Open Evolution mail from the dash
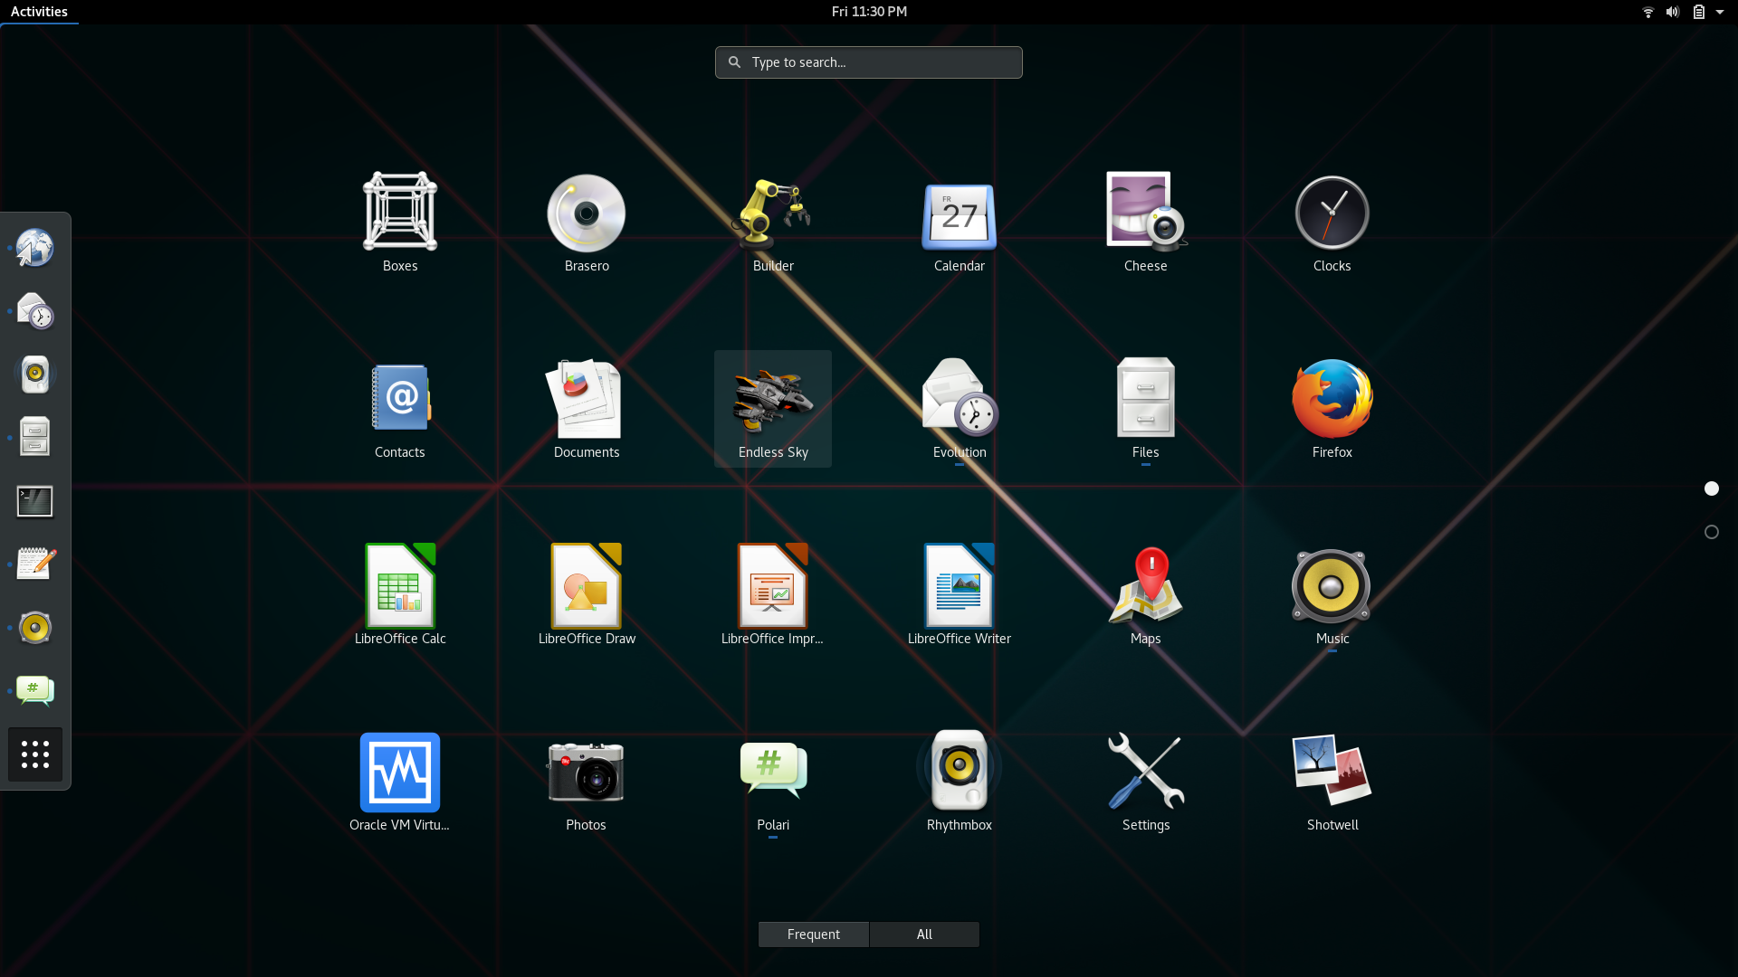Screen dimensions: 1738x977 (35, 311)
